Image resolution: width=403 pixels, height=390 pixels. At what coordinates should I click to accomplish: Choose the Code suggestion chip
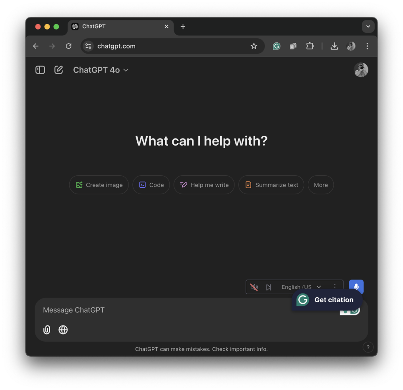pos(151,185)
